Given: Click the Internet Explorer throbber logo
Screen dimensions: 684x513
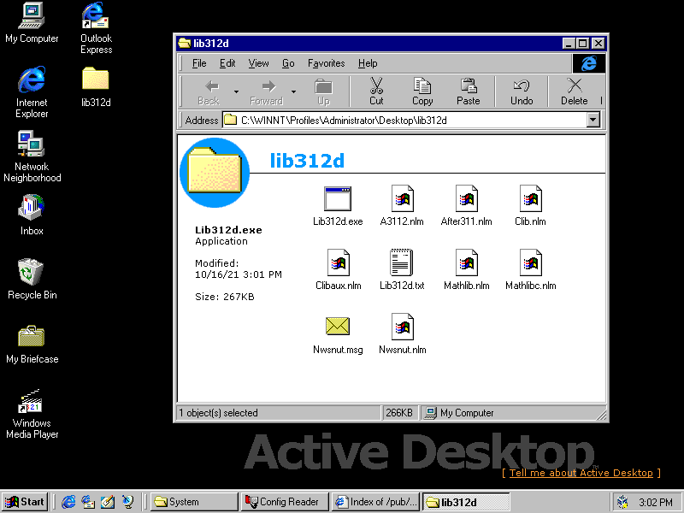Looking at the screenshot, I should pos(588,63).
